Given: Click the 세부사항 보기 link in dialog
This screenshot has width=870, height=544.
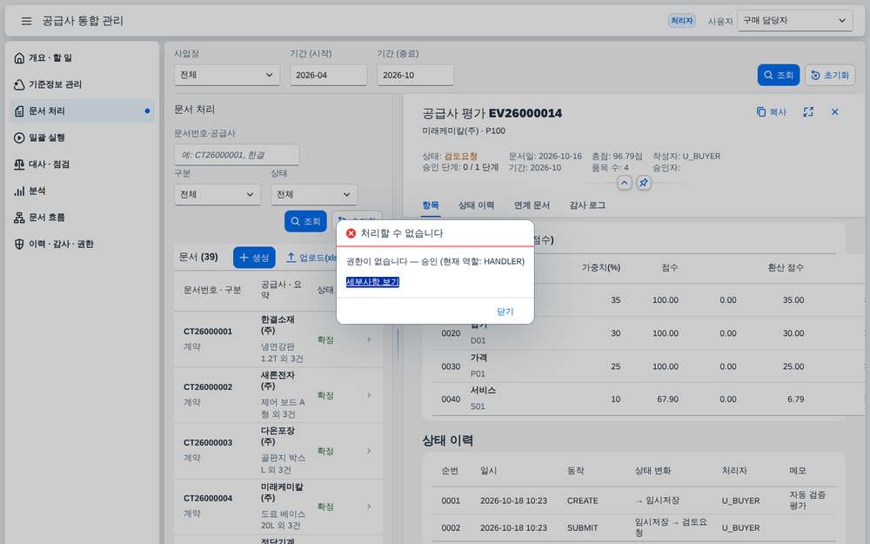Looking at the screenshot, I should (372, 282).
